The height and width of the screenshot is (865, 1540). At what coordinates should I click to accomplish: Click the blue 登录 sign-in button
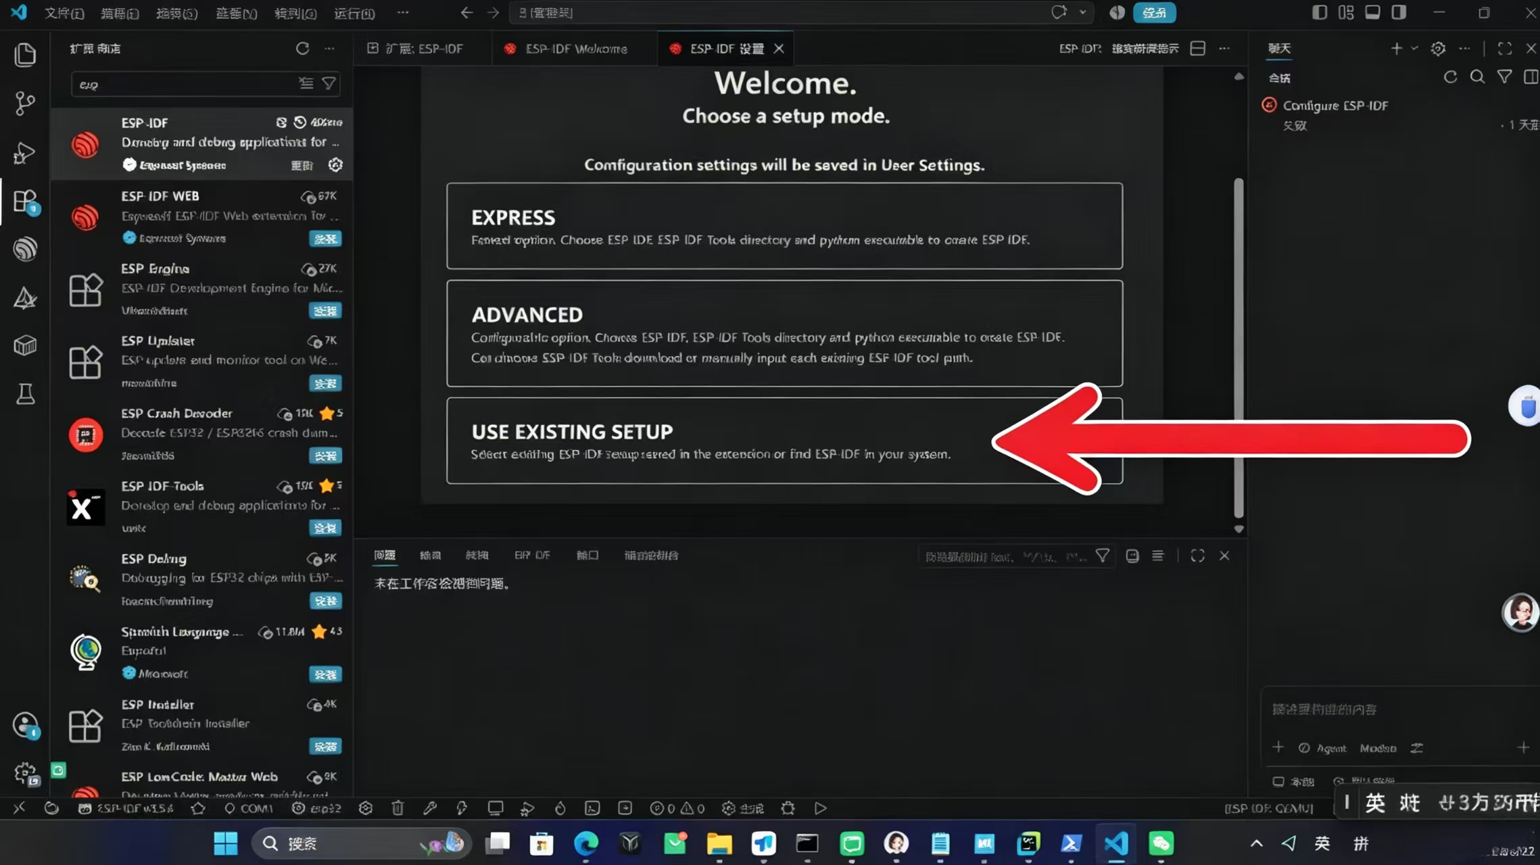tap(1154, 13)
